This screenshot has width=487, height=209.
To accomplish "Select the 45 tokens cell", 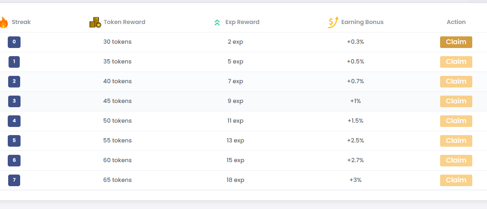I will pos(117,101).
